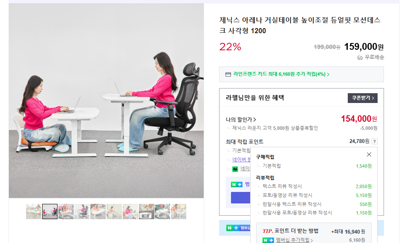Select the first product thumbnail with living room table
The image size is (407, 243).
tap(34, 212)
